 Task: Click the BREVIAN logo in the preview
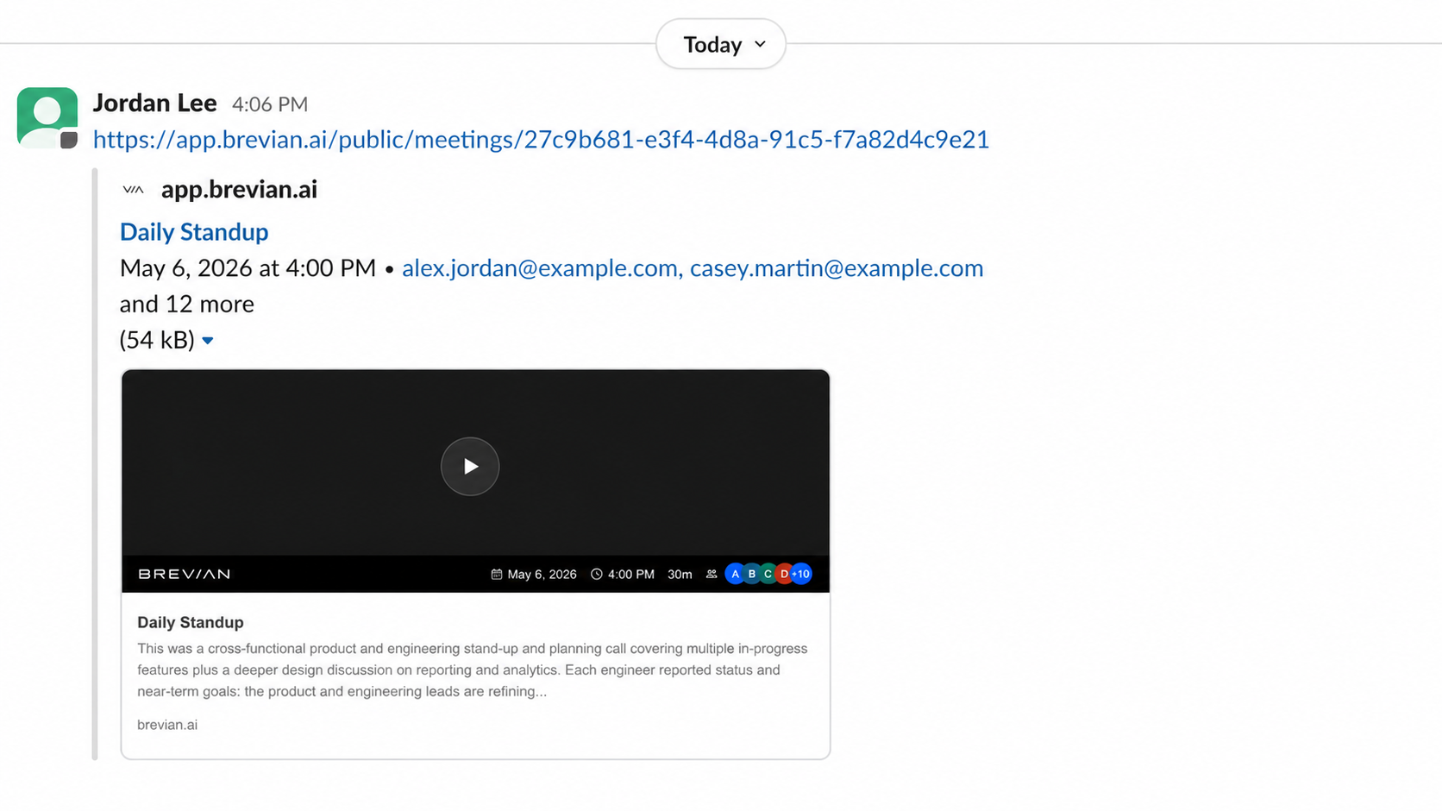pyautogui.click(x=185, y=575)
